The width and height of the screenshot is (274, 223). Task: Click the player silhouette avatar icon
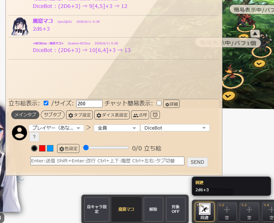pos(19,132)
